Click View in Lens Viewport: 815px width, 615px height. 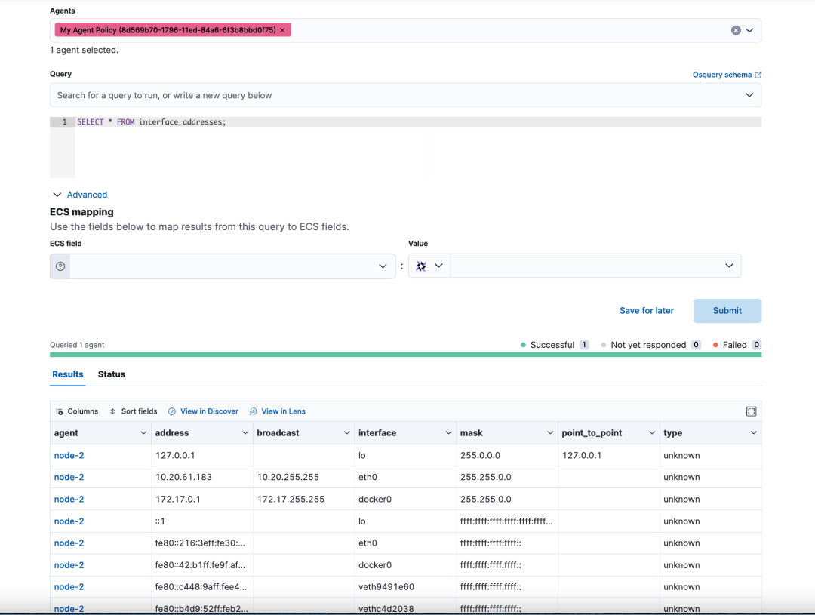pos(278,411)
